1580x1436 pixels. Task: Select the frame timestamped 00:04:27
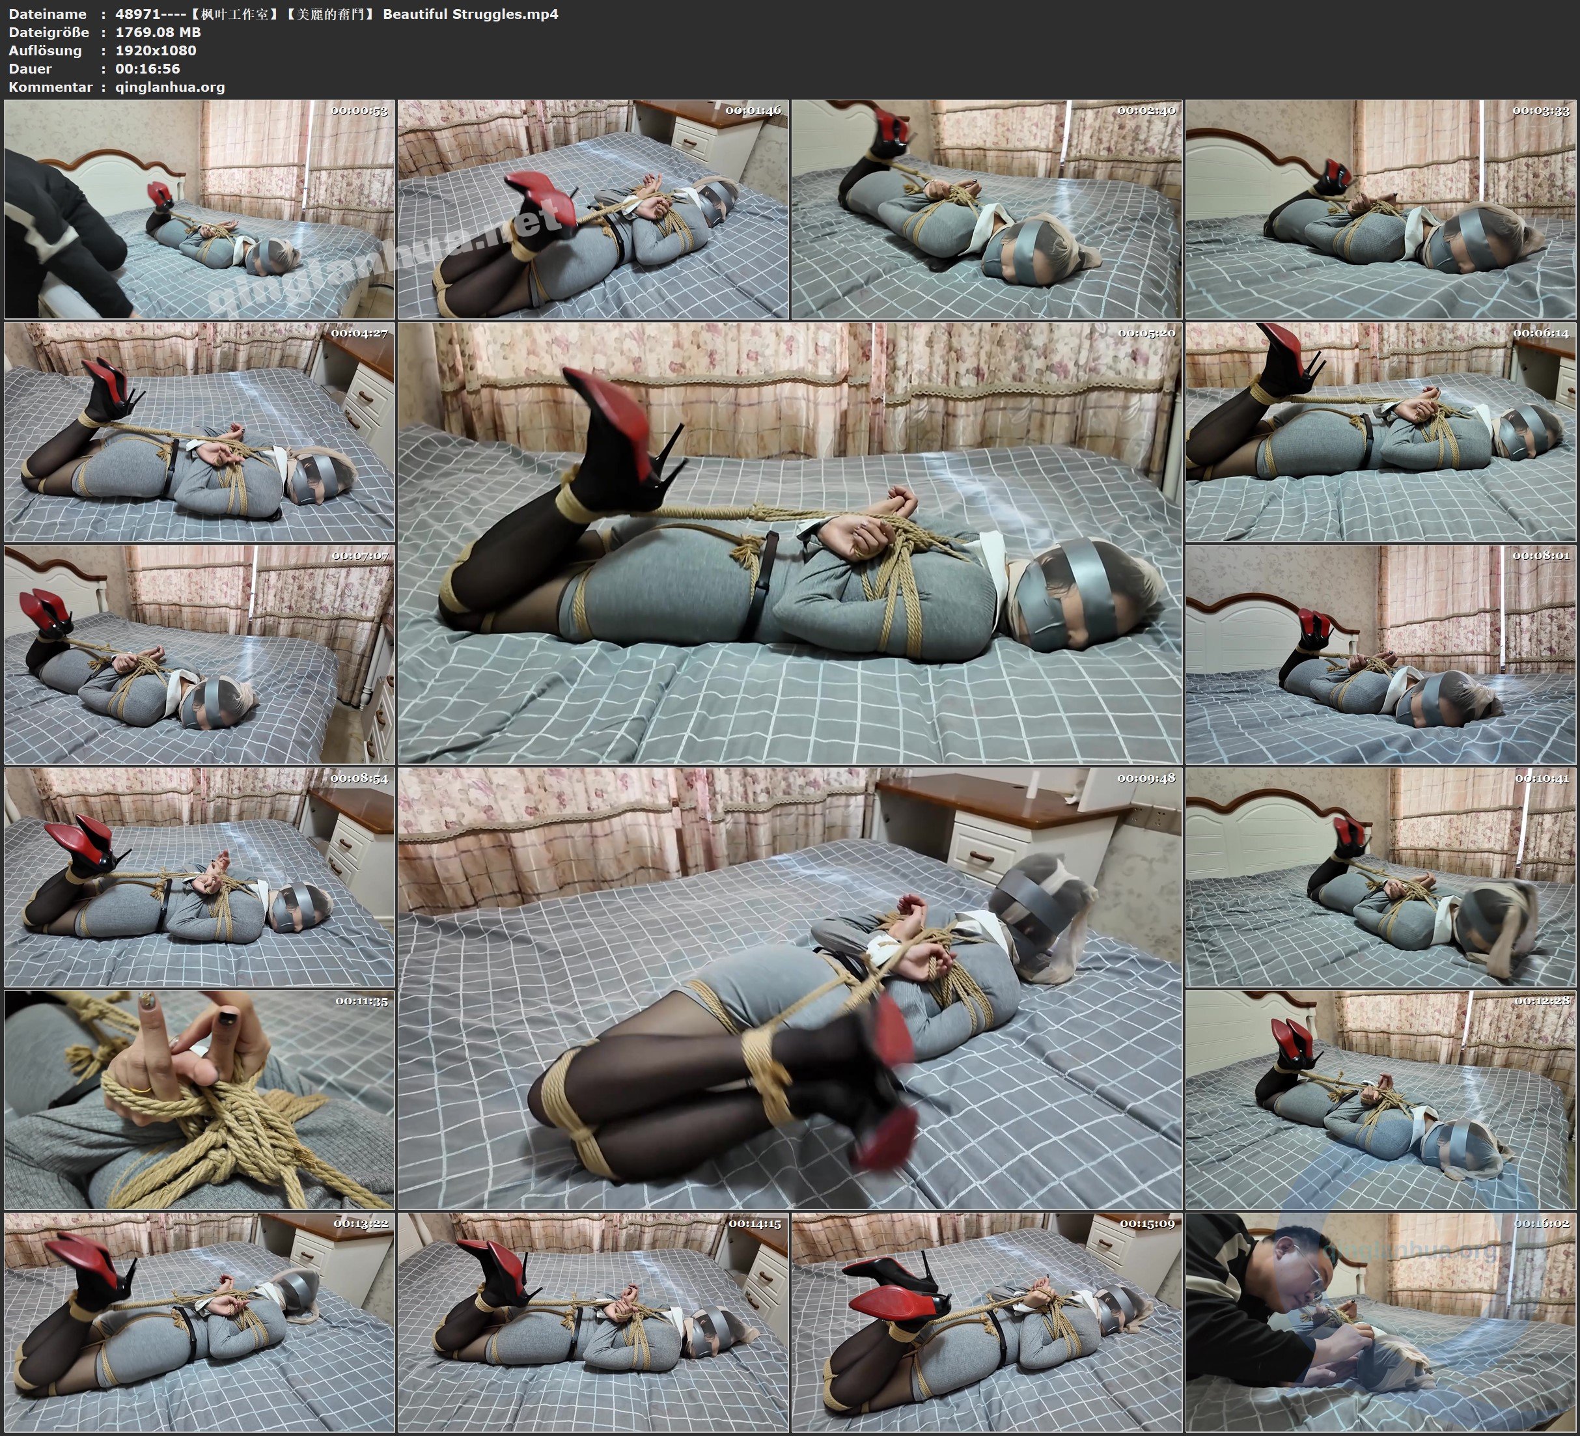coord(199,432)
